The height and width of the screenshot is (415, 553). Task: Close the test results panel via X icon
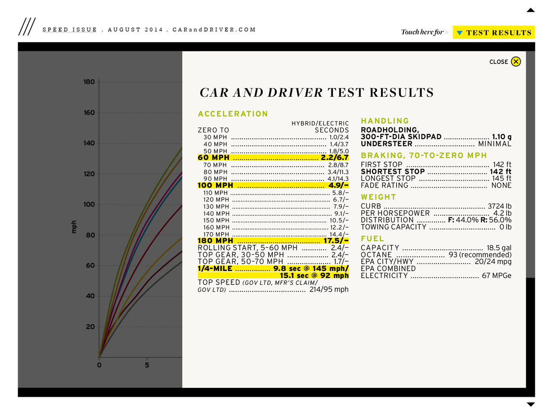pos(516,62)
